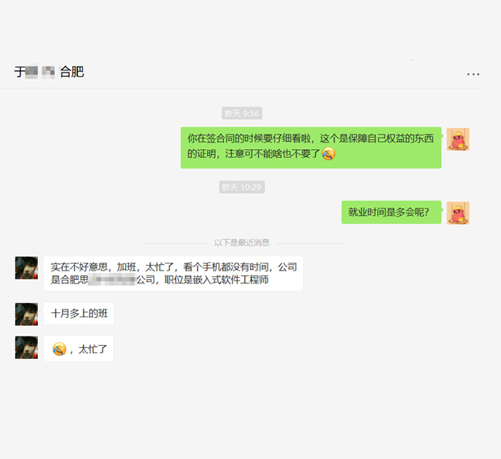The image size is (501, 459).
Task: Click the crying-laugh emoji in the green contract message
Action: point(329,154)
